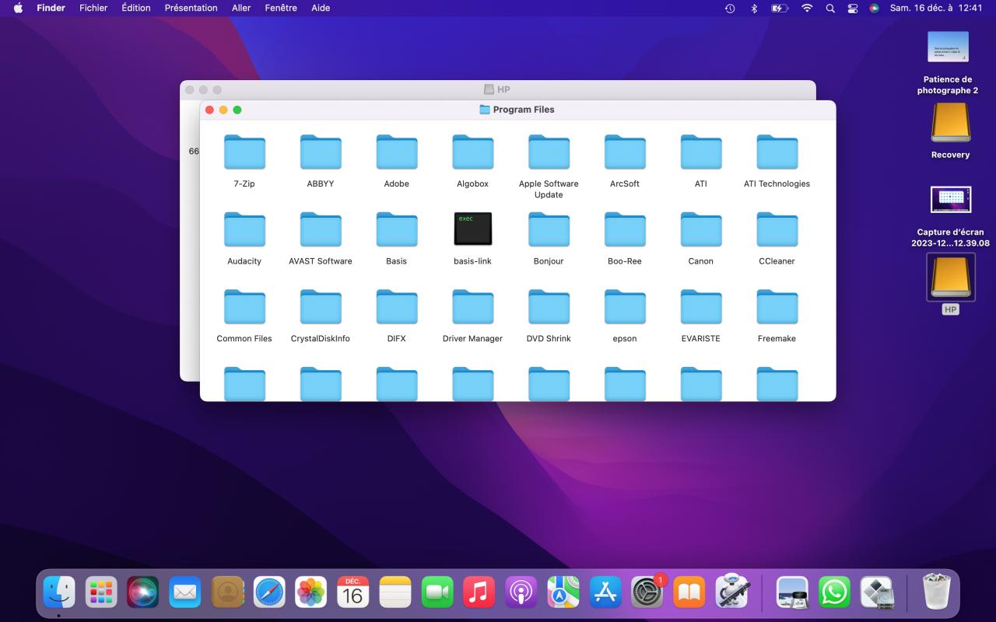Screen dimensions: 996x622
Task: Open the ABBYY folder
Action: click(321, 152)
